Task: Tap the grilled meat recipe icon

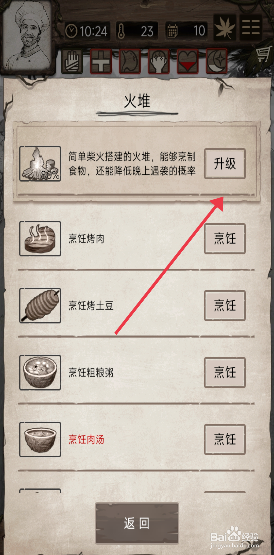Action: click(40, 239)
